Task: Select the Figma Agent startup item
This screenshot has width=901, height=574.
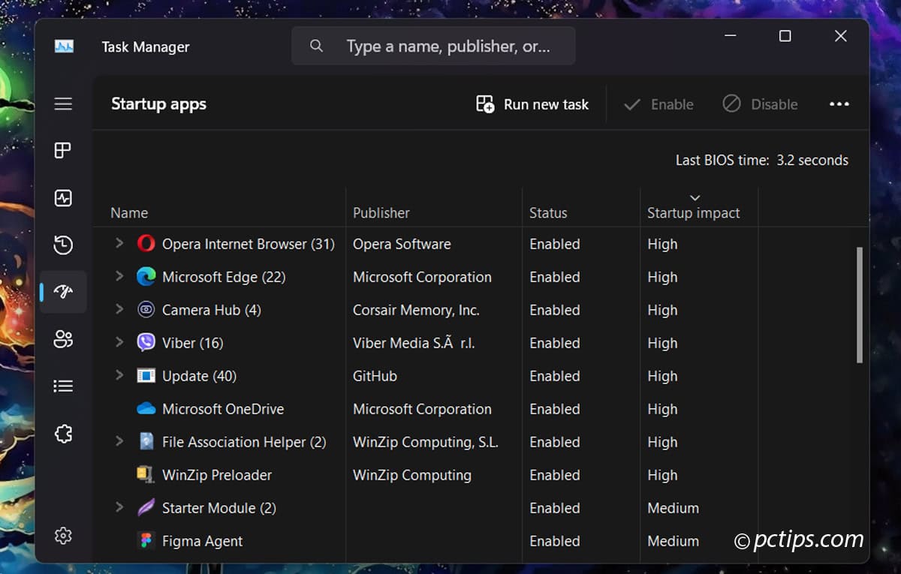Action: click(x=202, y=541)
